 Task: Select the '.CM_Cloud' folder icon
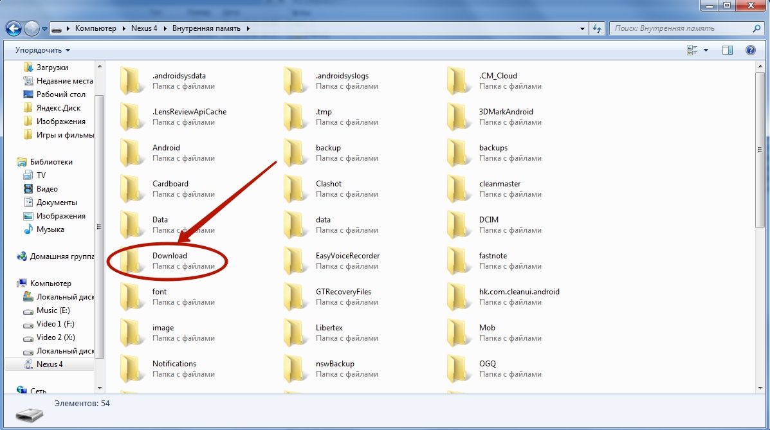(x=458, y=81)
